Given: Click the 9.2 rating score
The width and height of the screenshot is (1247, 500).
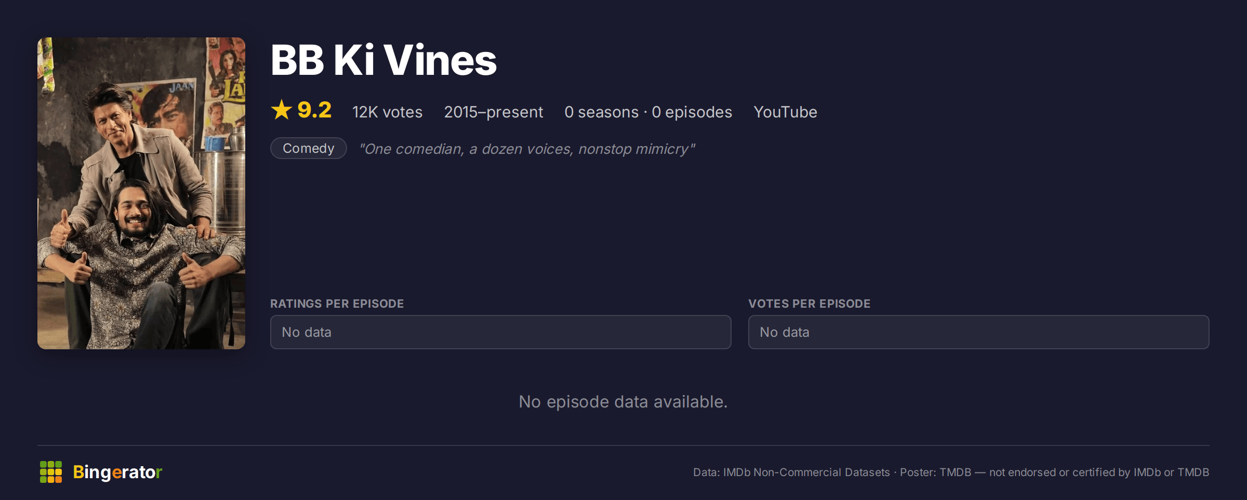Looking at the screenshot, I should pos(314,110).
